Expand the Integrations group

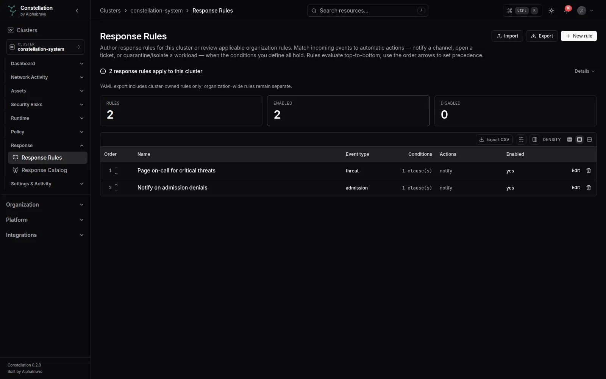click(45, 235)
